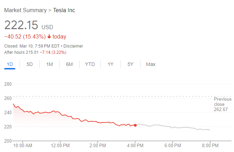The width and height of the screenshot is (234, 152).
Task: Select the YTD range tab
Action: pyautogui.click(x=90, y=64)
